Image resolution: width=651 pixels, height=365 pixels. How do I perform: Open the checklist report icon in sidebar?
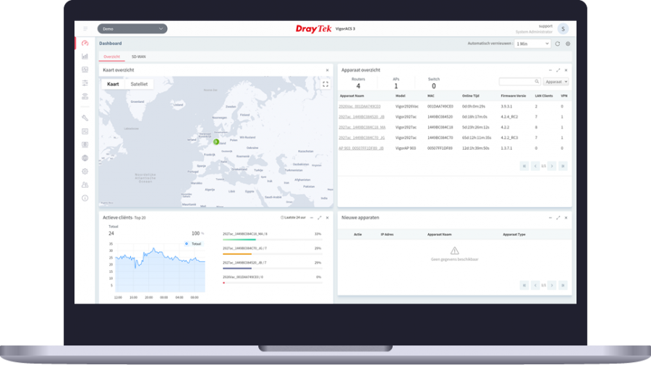(85, 131)
